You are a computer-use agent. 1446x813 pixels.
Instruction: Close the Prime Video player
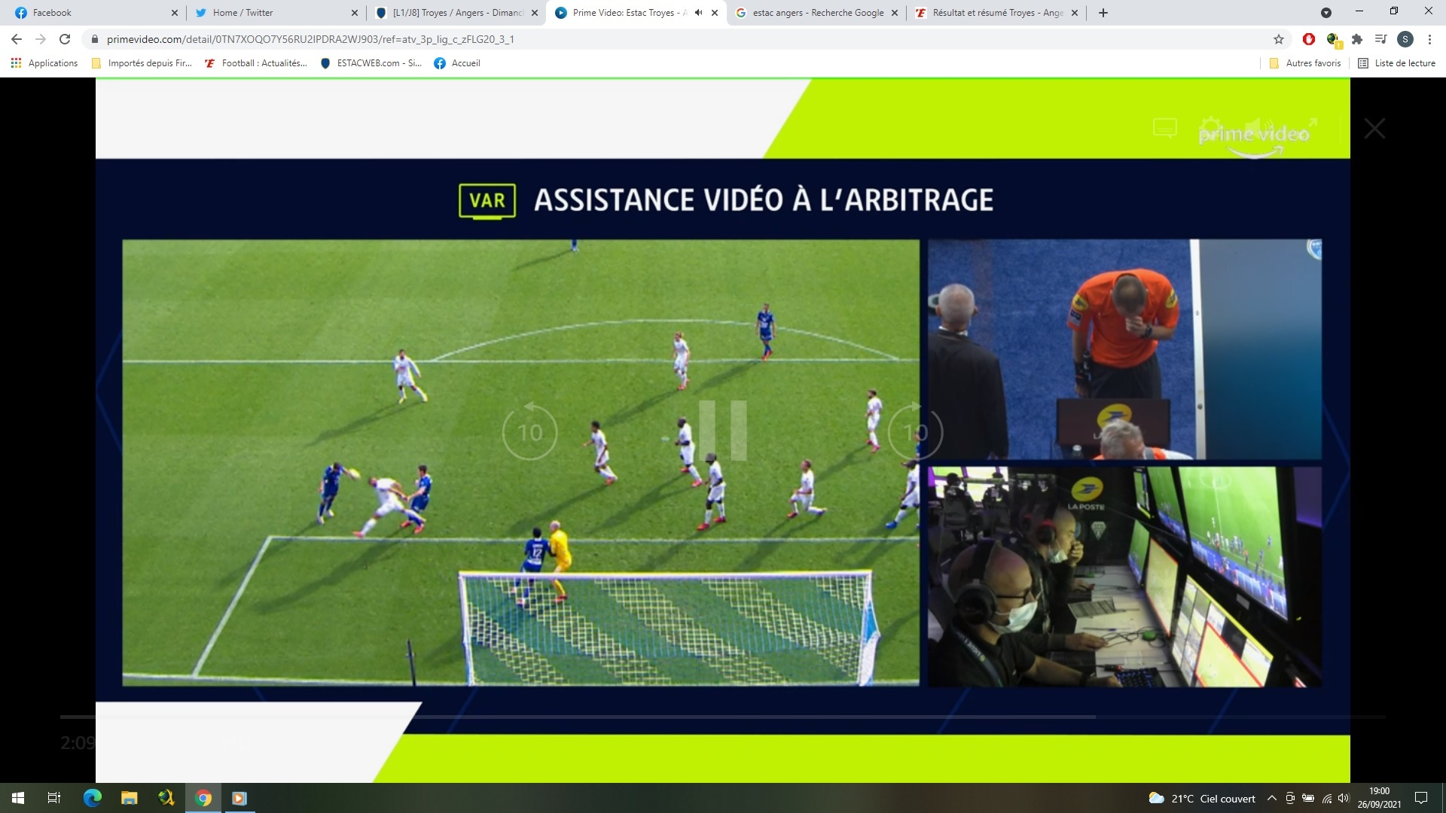coord(1374,129)
